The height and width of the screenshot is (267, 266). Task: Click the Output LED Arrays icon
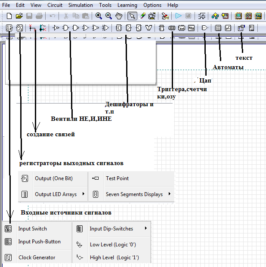coord(25,194)
